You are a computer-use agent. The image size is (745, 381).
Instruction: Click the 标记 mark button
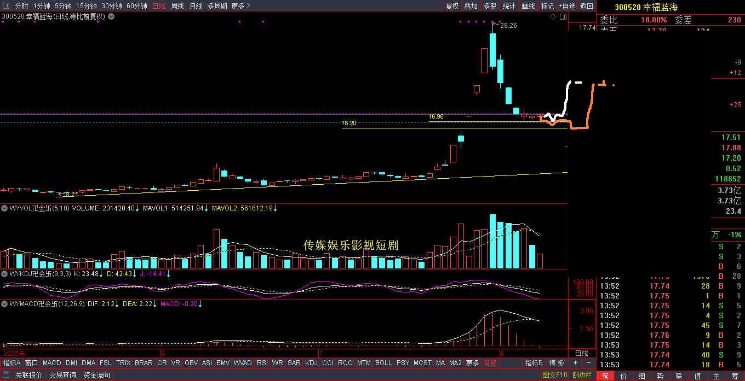[x=547, y=6]
